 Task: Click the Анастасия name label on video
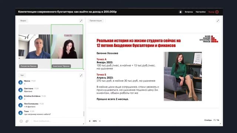pos(61,66)
